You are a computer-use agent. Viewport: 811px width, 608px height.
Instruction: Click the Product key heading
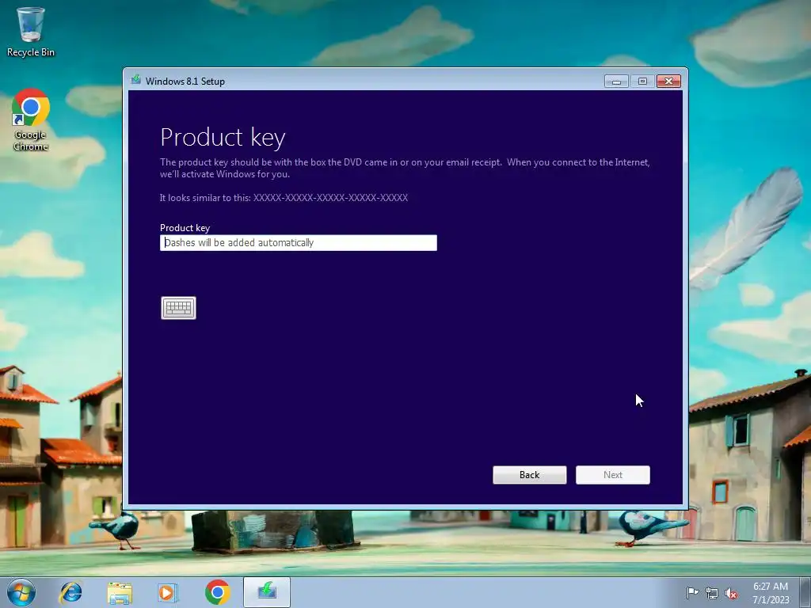pos(223,138)
